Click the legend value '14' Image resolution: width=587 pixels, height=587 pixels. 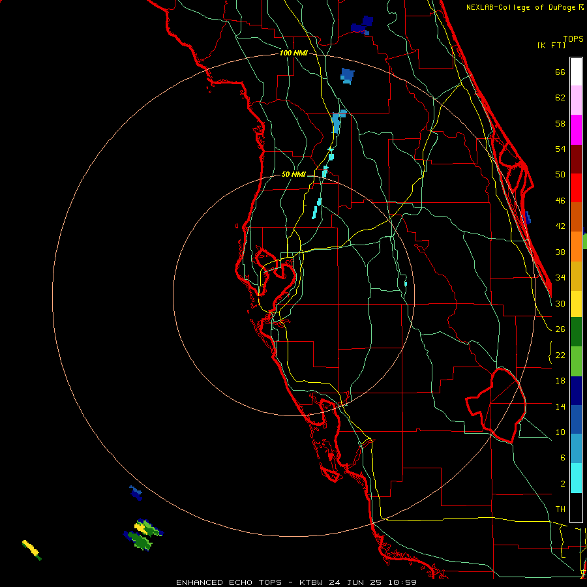click(560, 406)
